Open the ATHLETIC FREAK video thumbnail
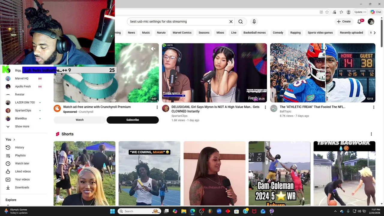The width and height of the screenshot is (384, 216). 323,73
